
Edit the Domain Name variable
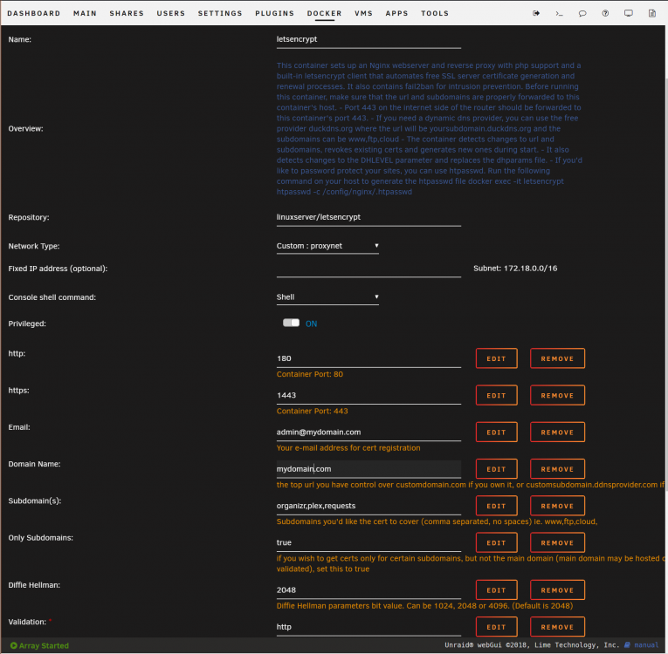coord(496,469)
